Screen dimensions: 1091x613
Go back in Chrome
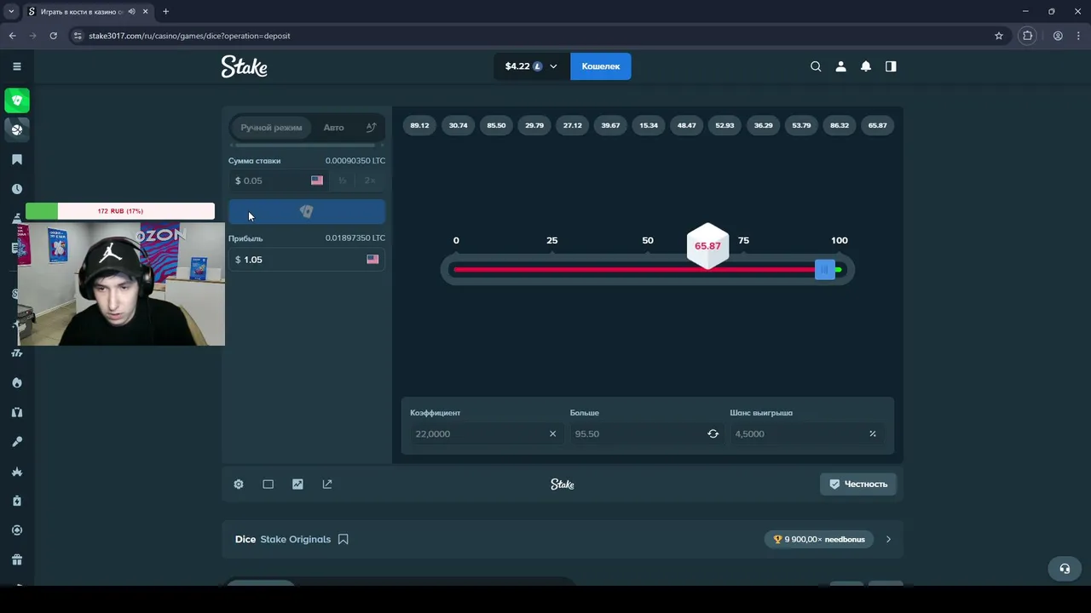12,36
